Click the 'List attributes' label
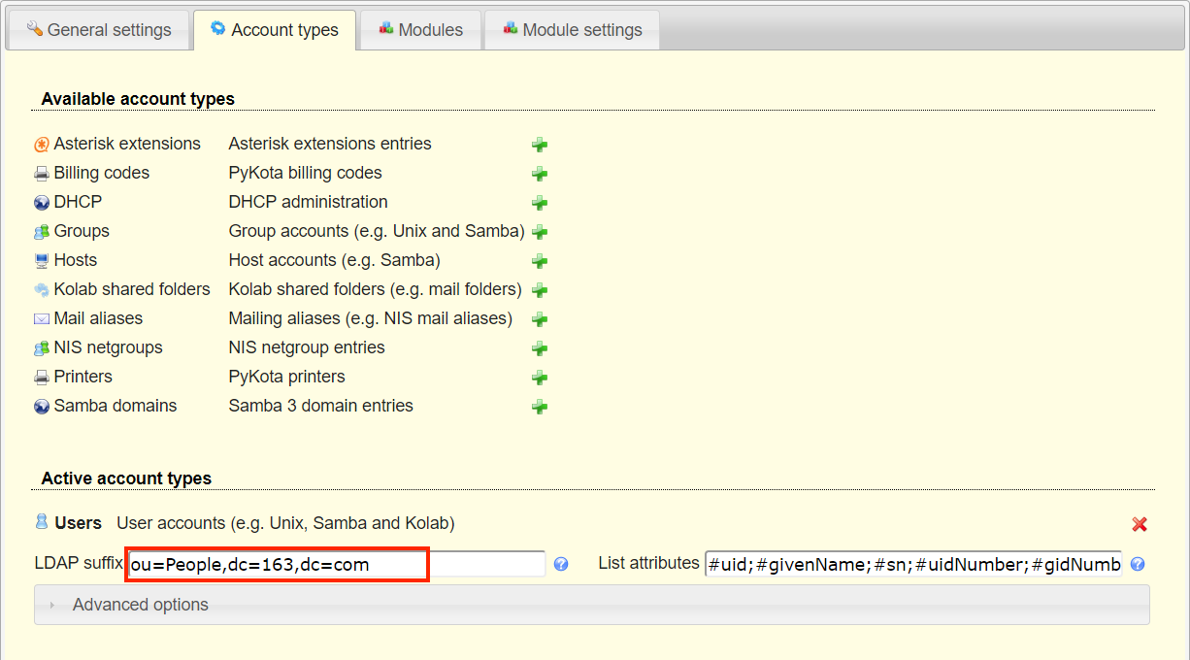Viewport: 1190px width, 660px height. (649, 563)
